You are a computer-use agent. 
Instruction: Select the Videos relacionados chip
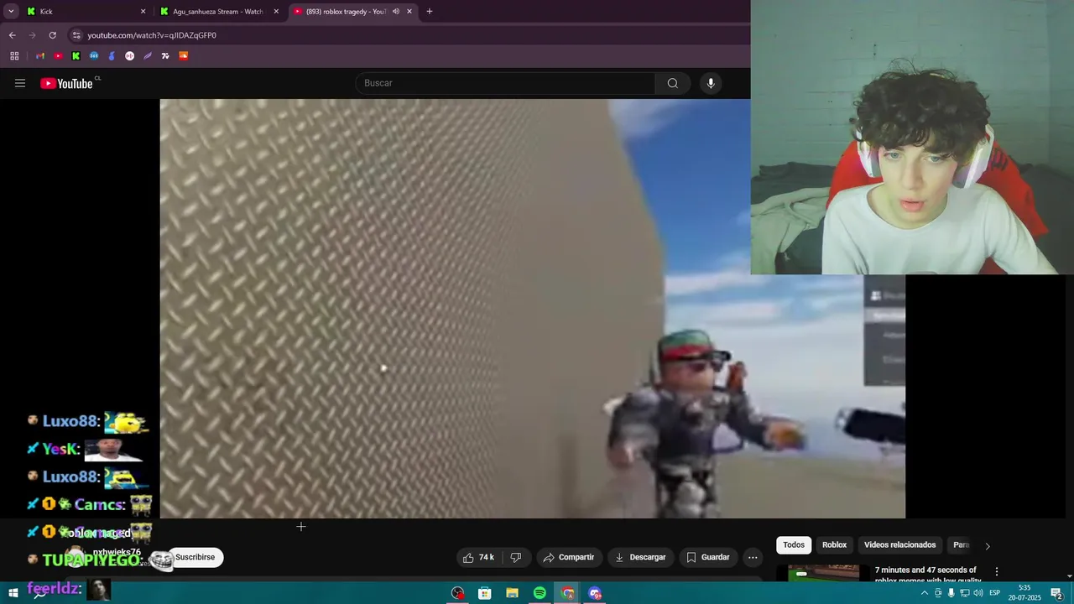point(899,544)
